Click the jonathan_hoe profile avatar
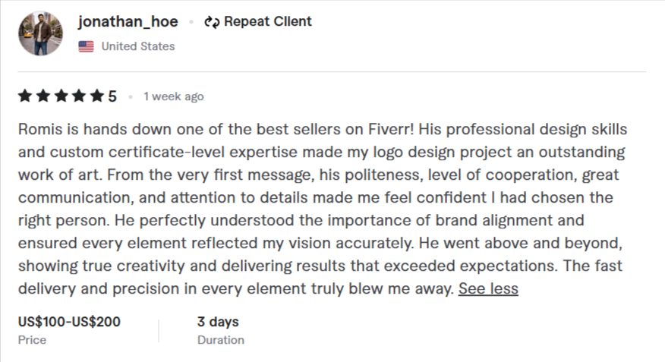Viewport: 665px width, 362px height. pos(40,33)
